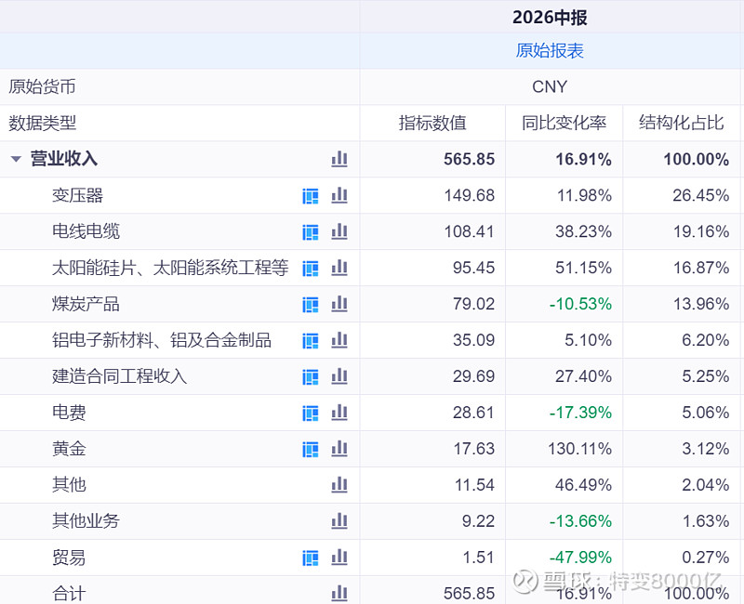Select the 原始货币 row label

tap(42, 86)
